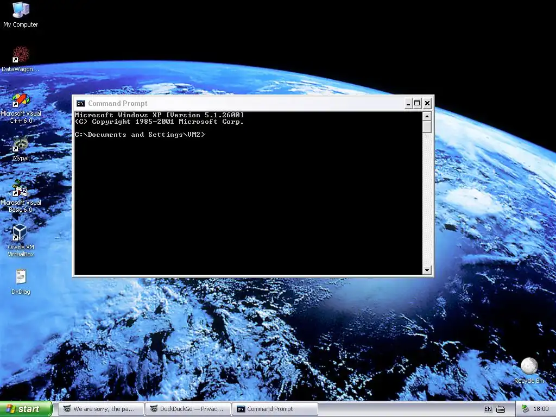The height and width of the screenshot is (417, 556).
Task: Click Command Prompt scrollbar up arrow
Action: (427, 116)
